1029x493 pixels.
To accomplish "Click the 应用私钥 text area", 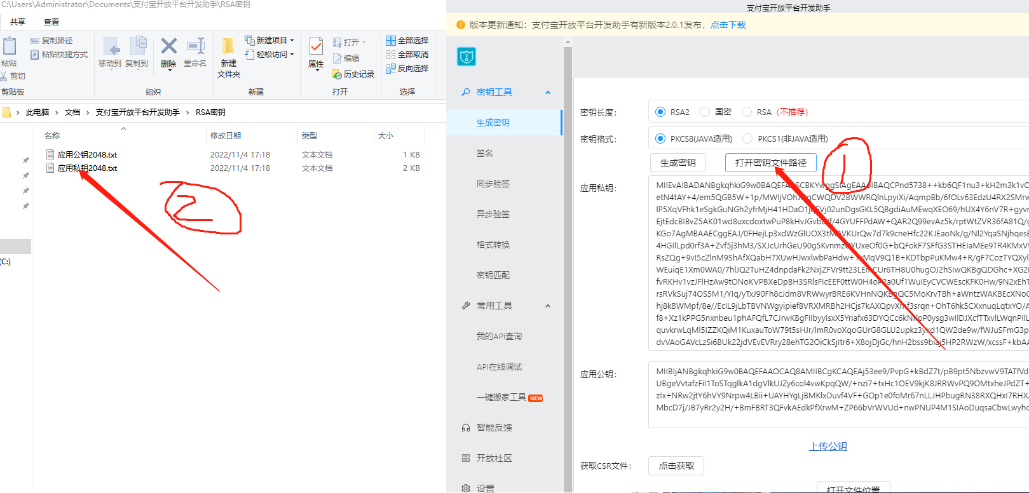I will [x=839, y=264].
